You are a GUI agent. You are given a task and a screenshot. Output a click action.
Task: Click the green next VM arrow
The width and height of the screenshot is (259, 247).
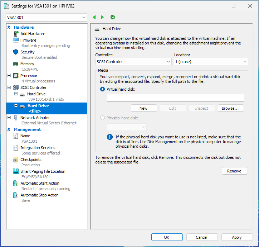102,17
